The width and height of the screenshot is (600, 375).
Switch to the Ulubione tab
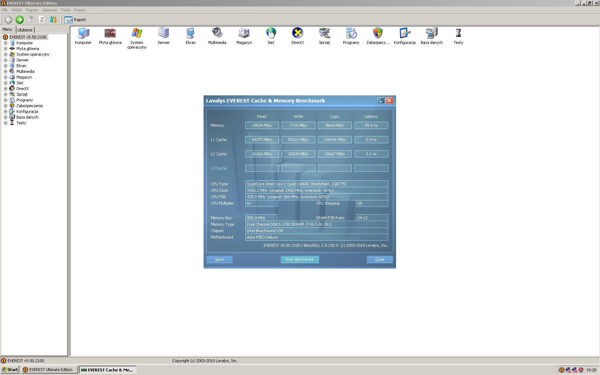[25, 30]
